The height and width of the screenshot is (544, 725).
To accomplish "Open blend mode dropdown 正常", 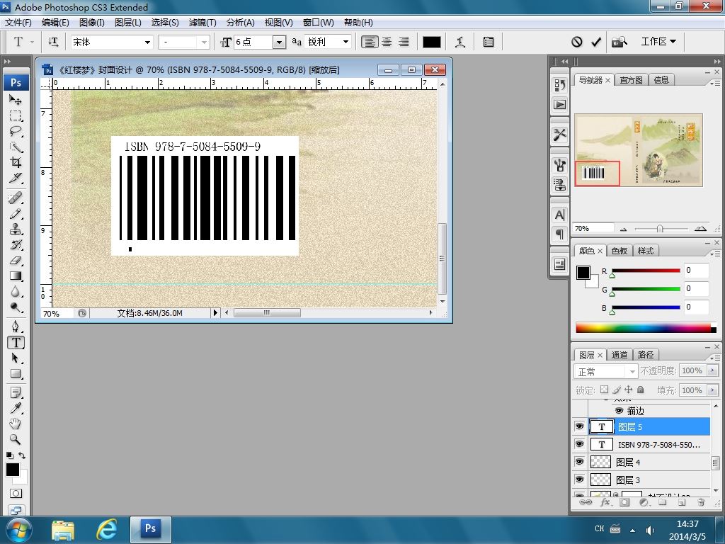I will pos(605,371).
